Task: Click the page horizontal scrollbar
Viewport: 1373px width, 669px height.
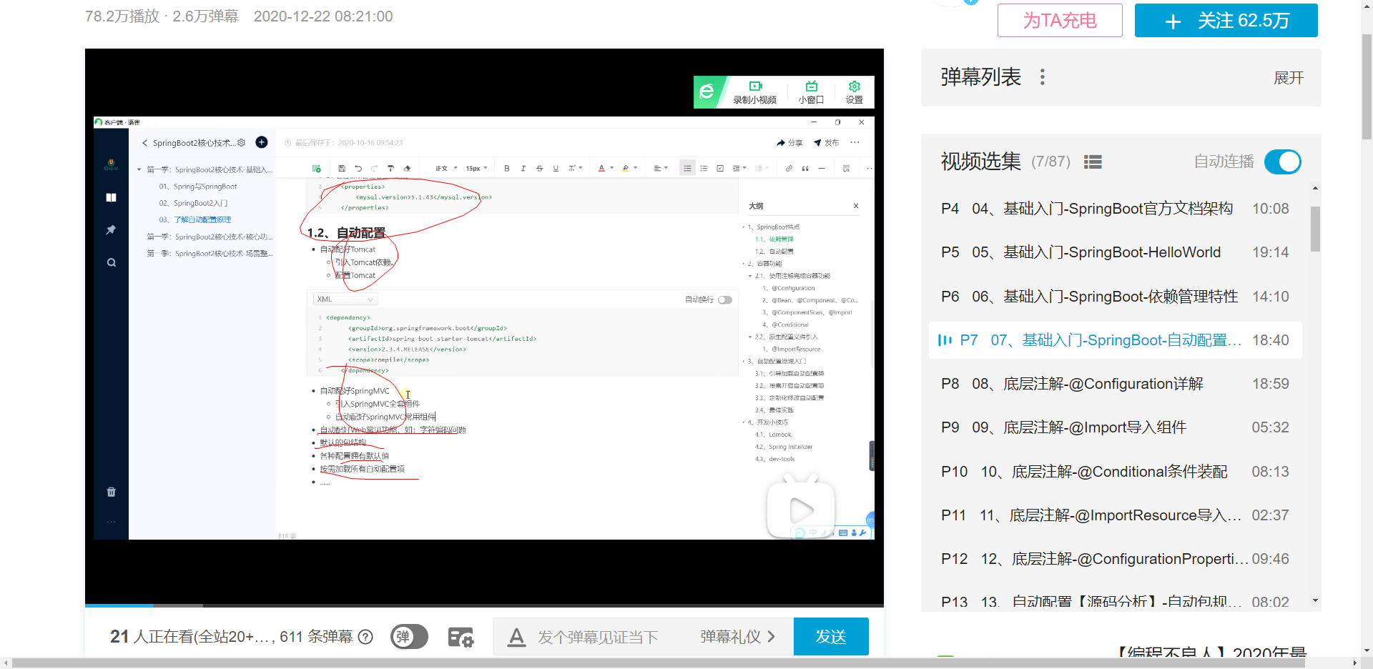Action: click(x=659, y=663)
